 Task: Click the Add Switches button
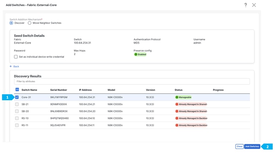click(x=252, y=146)
